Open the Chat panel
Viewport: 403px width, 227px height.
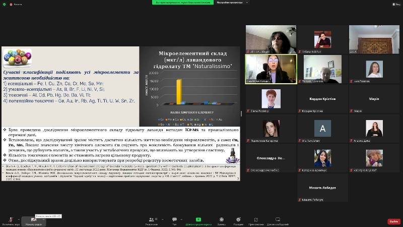click(x=174, y=221)
